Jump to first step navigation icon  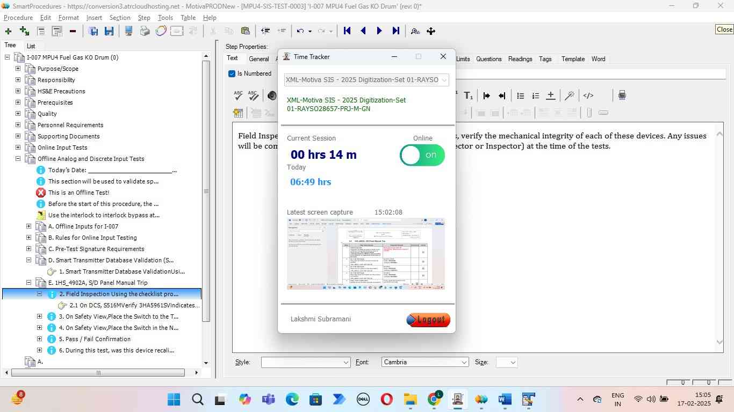click(347, 31)
